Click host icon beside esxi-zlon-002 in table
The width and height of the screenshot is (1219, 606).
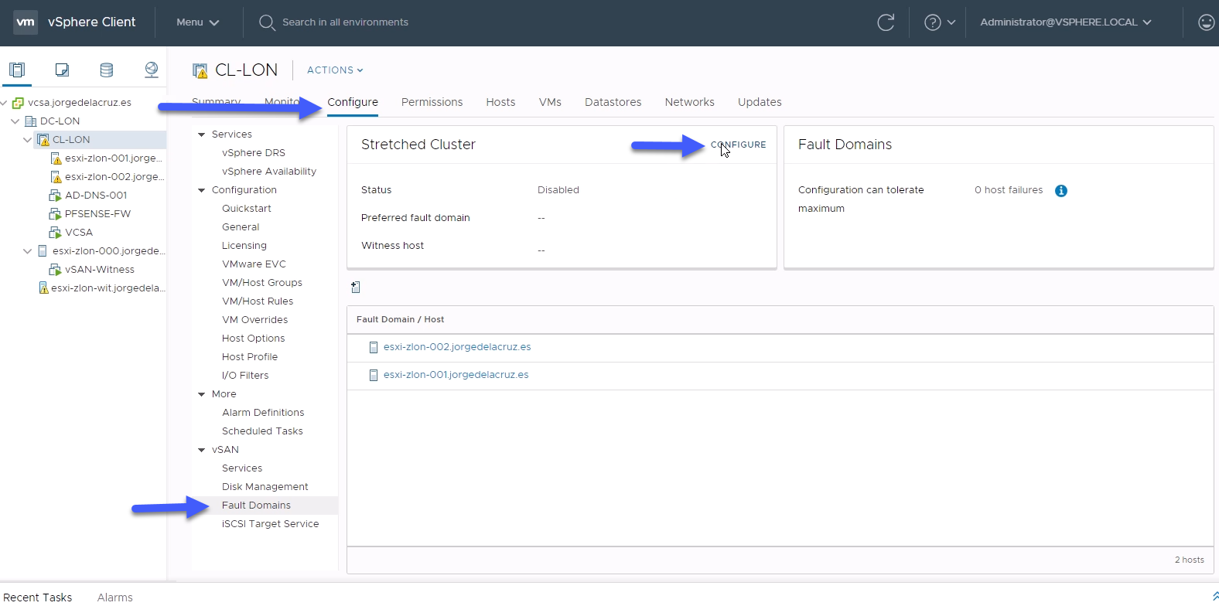pyautogui.click(x=374, y=348)
